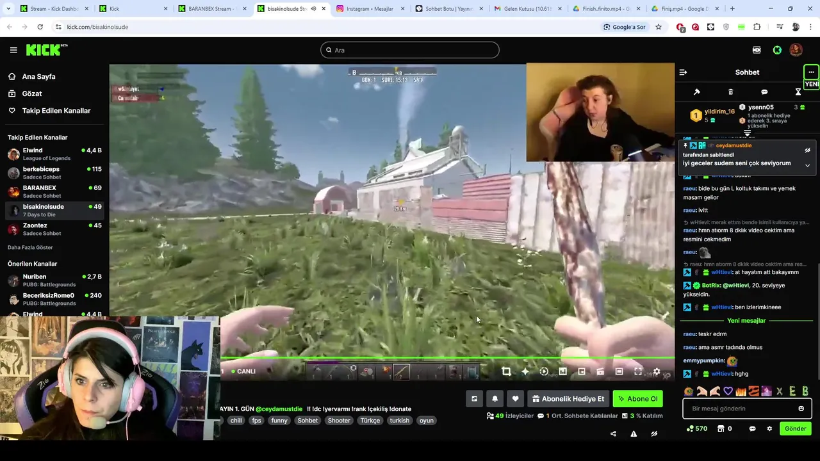Toggle the notification bell
The height and width of the screenshot is (461, 820).
click(x=495, y=399)
